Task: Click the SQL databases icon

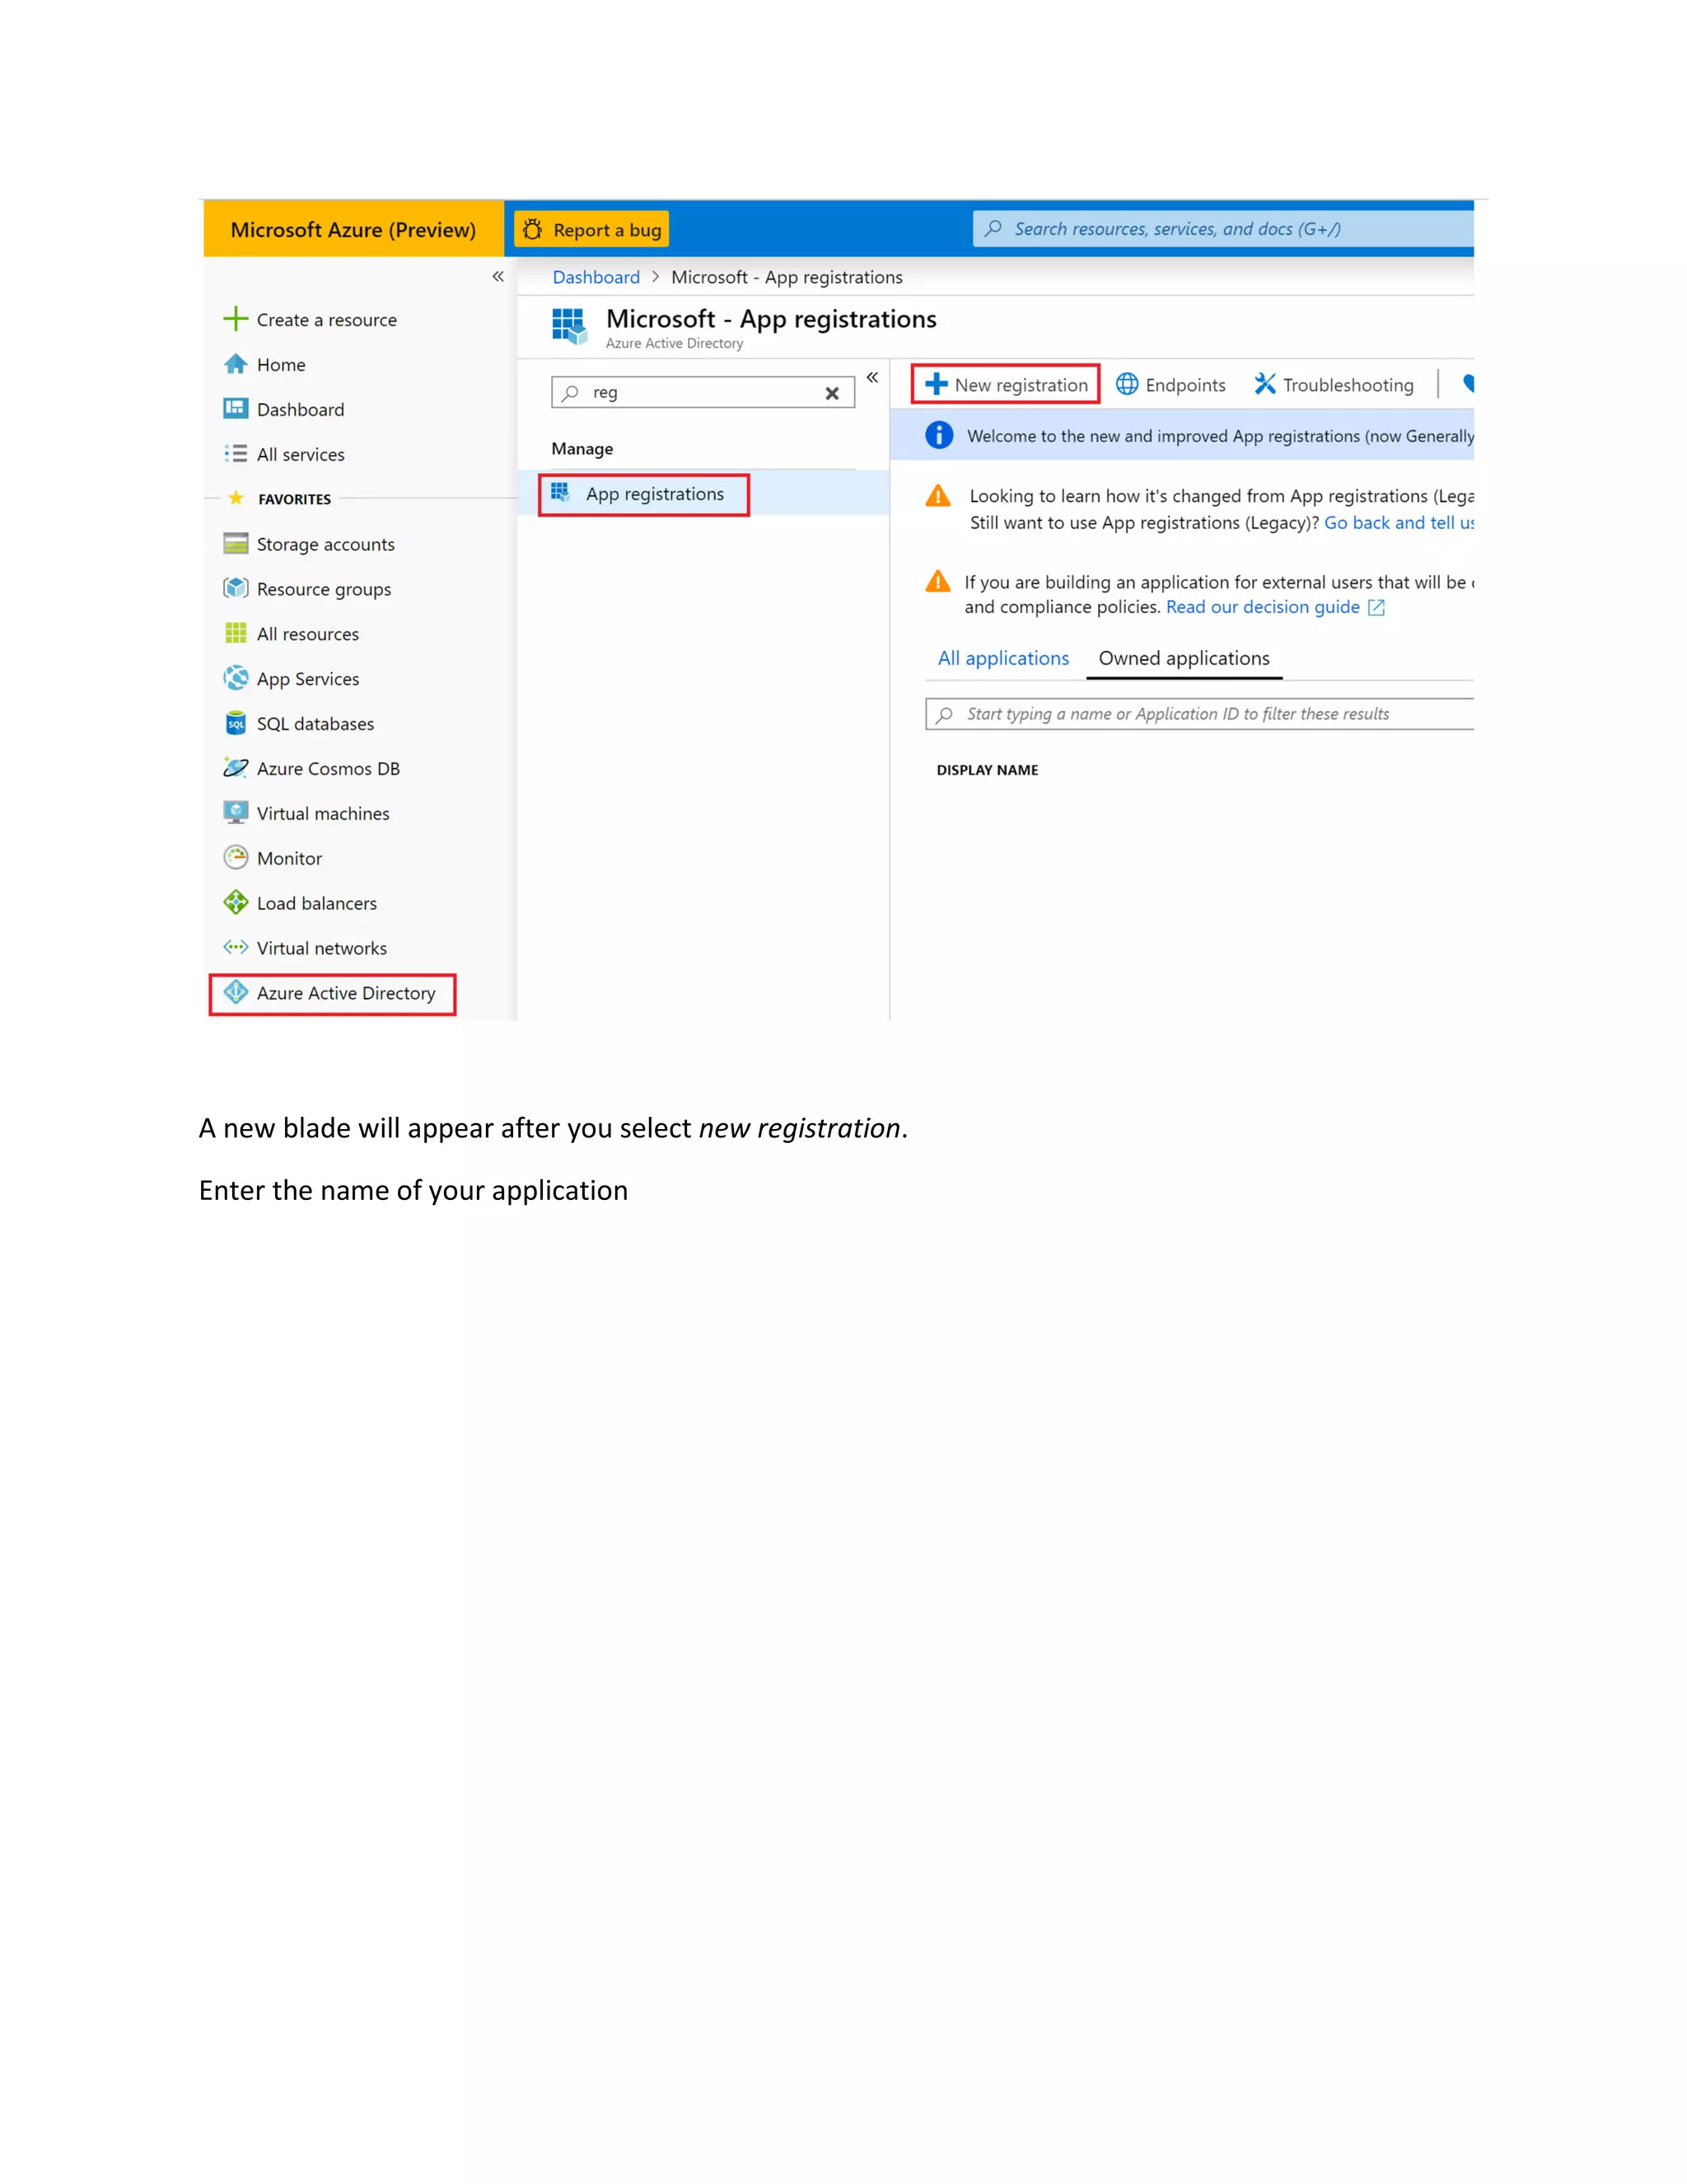Action: coord(235,723)
